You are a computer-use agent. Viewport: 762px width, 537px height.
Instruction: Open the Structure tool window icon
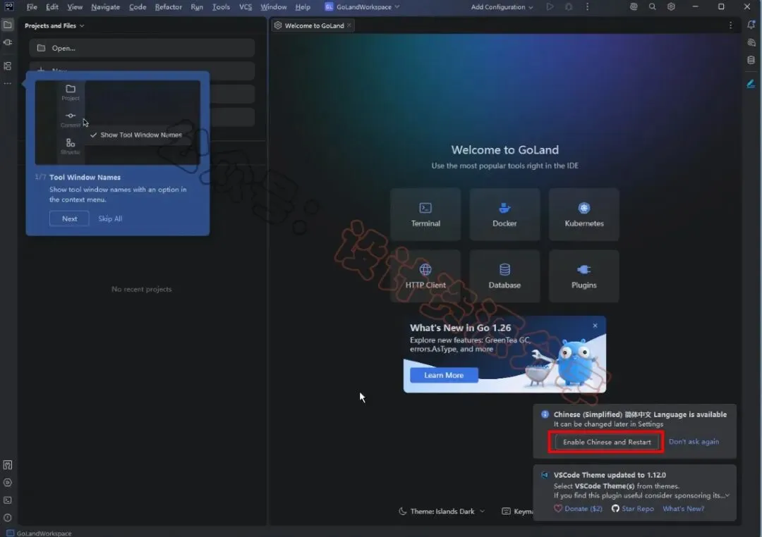coord(8,66)
